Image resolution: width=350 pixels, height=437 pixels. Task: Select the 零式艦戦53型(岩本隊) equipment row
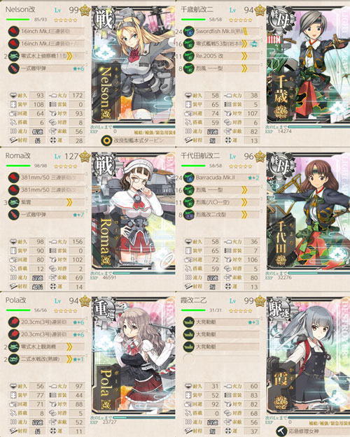pyautogui.click(x=222, y=44)
